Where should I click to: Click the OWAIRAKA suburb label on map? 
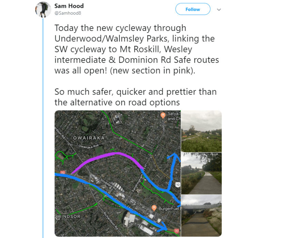[x=89, y=138]
